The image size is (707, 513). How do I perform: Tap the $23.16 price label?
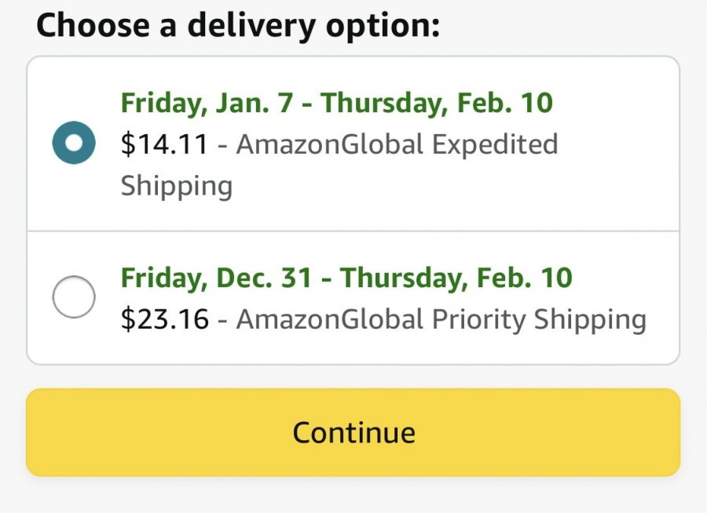(165, 319)
